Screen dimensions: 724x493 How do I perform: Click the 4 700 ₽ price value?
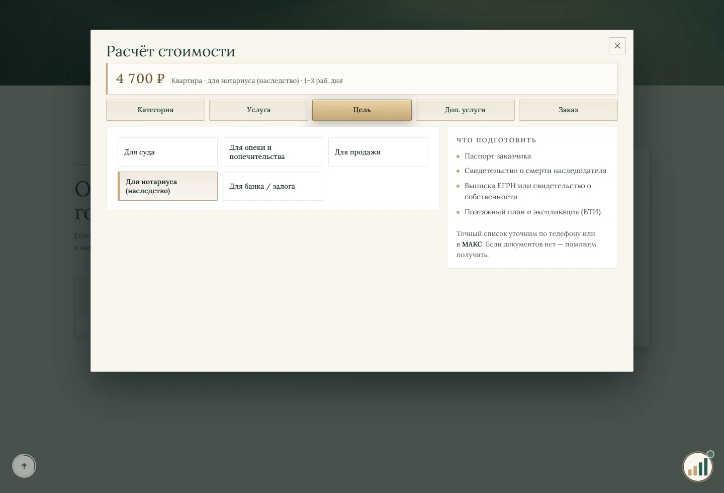[x=140, y=79]
